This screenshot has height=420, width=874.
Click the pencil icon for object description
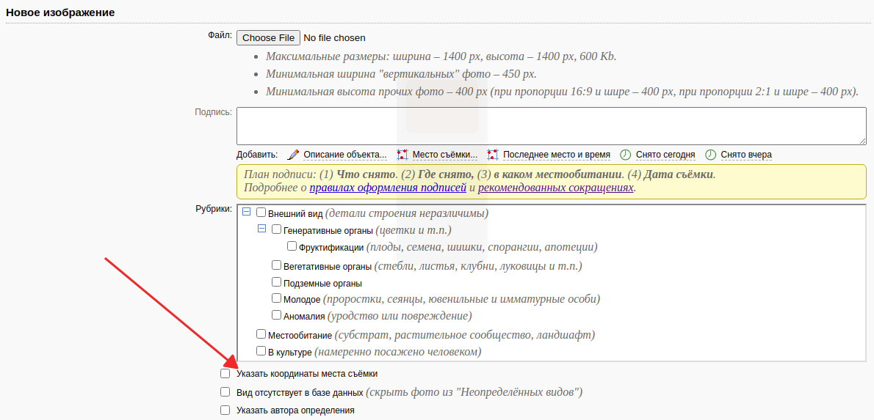[293, 155]
